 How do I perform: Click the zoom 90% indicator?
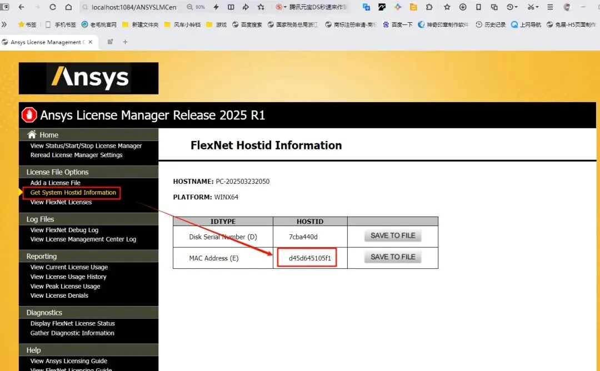[196, 7]
